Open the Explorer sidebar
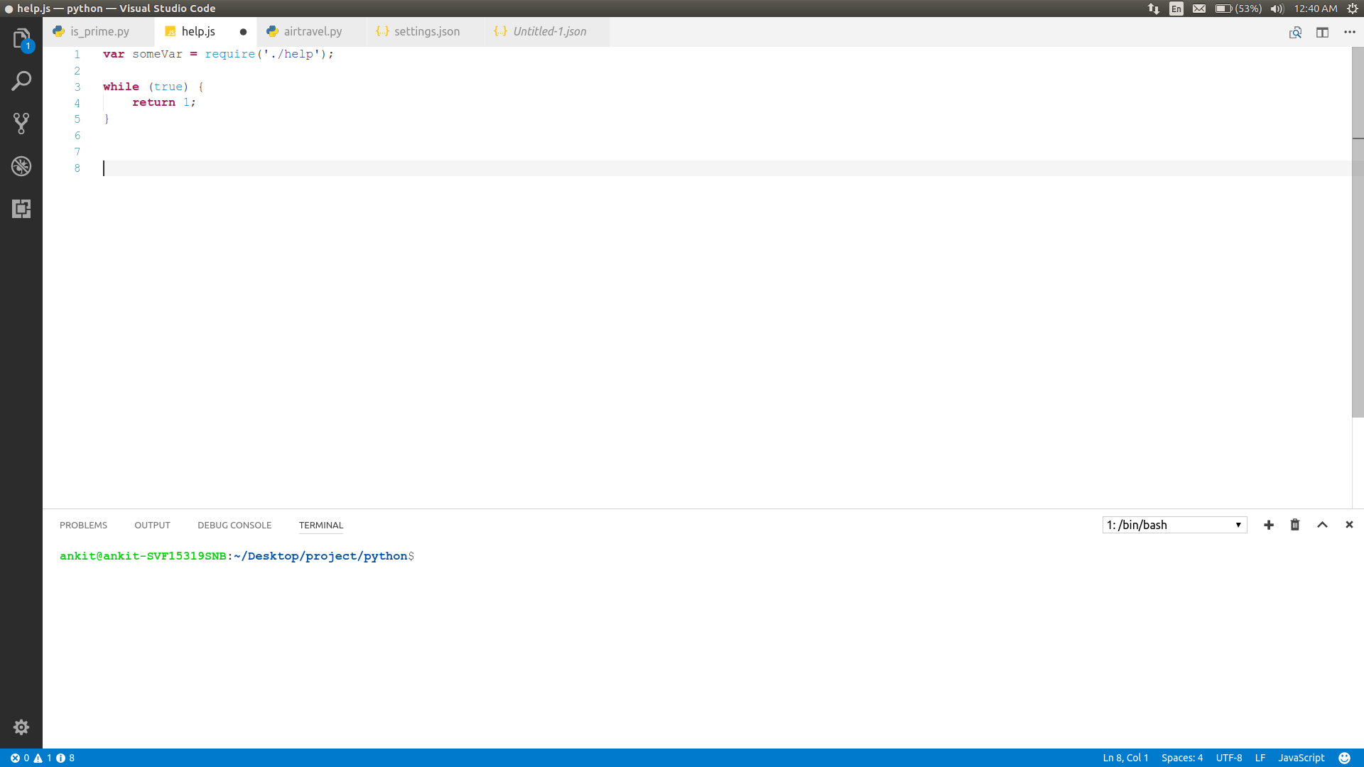The width and height of the screenshot is (1364, 767). coord(21,38)
